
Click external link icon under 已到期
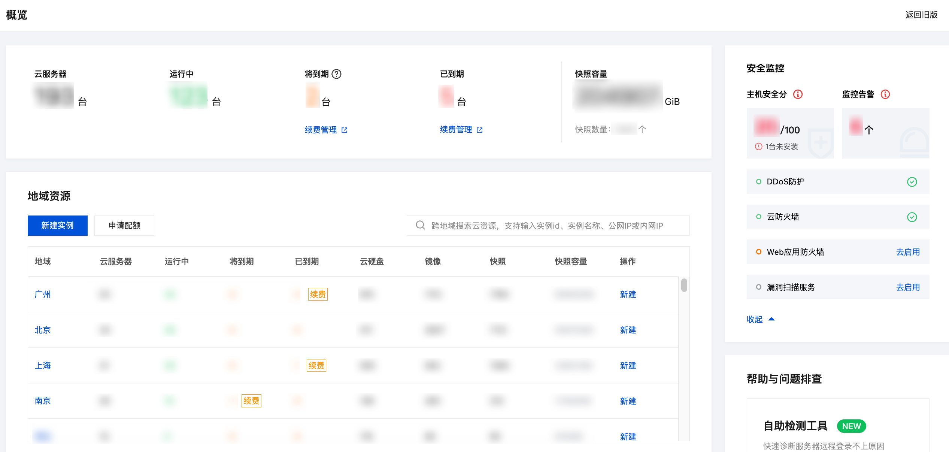[x=480, y=130]
